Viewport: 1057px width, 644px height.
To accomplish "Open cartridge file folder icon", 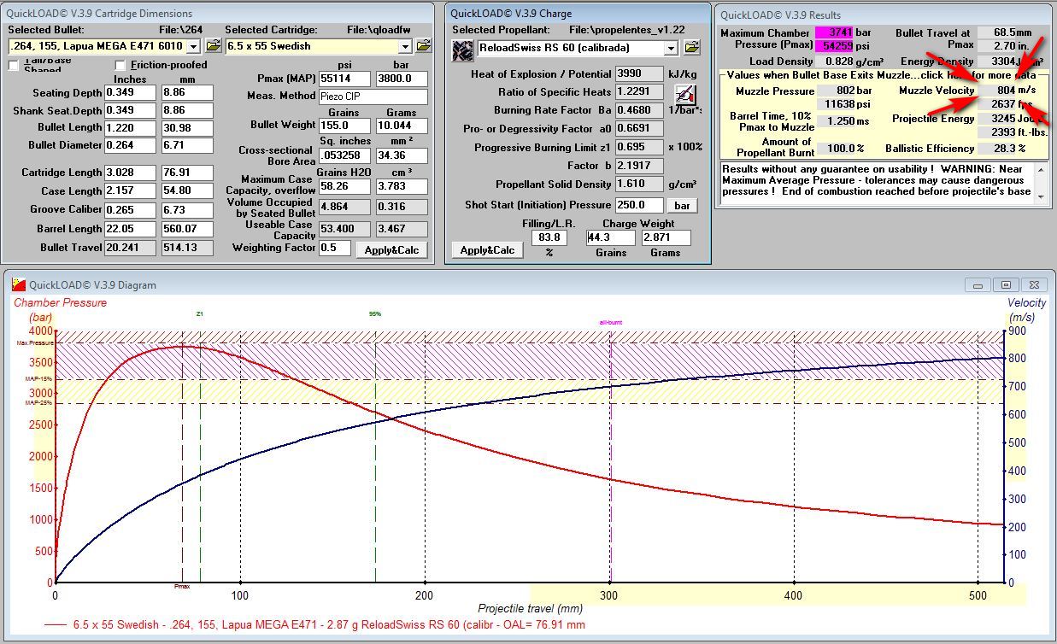I will (x=424, y=46).
